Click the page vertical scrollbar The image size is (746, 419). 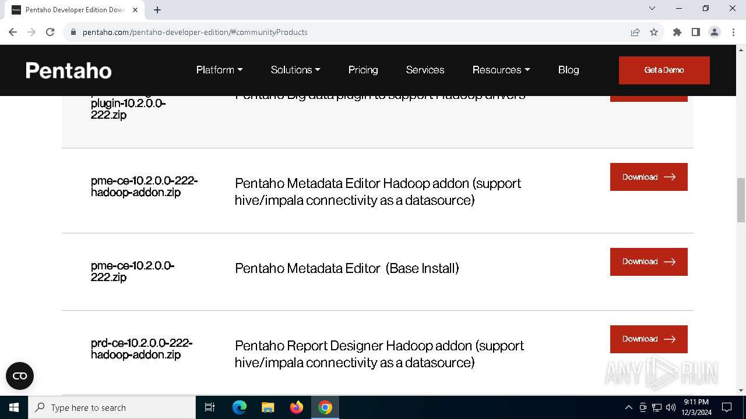click(x=741, y=200)
